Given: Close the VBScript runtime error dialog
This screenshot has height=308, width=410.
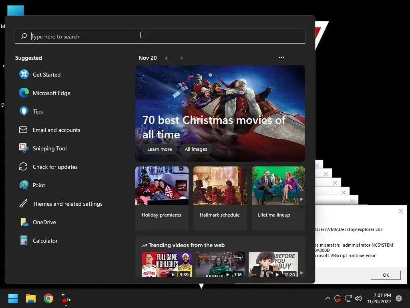Looking at the screenshot, I should 400,211.
